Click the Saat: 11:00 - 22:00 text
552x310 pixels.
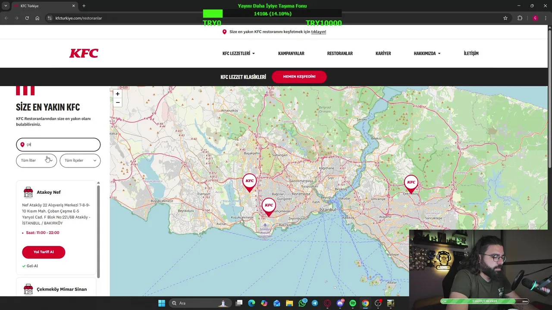[x=43, y=232]
